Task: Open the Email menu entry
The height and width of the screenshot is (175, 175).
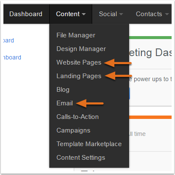Action: pyautogui.click(x=65, y=103)
